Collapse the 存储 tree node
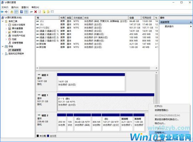This screenshot has height=142, width=193. (x=3, y=46)
